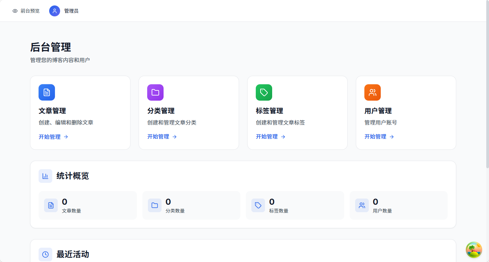Open the 管理员 account menu
The width and height of the screenshot is (489, 262).
[71, 11]
